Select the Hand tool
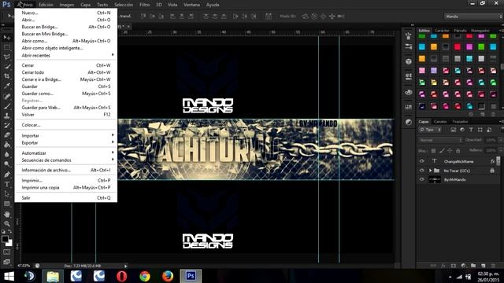Image resolution: width=504 pixels, height=283 pixels. pos(7,214)
